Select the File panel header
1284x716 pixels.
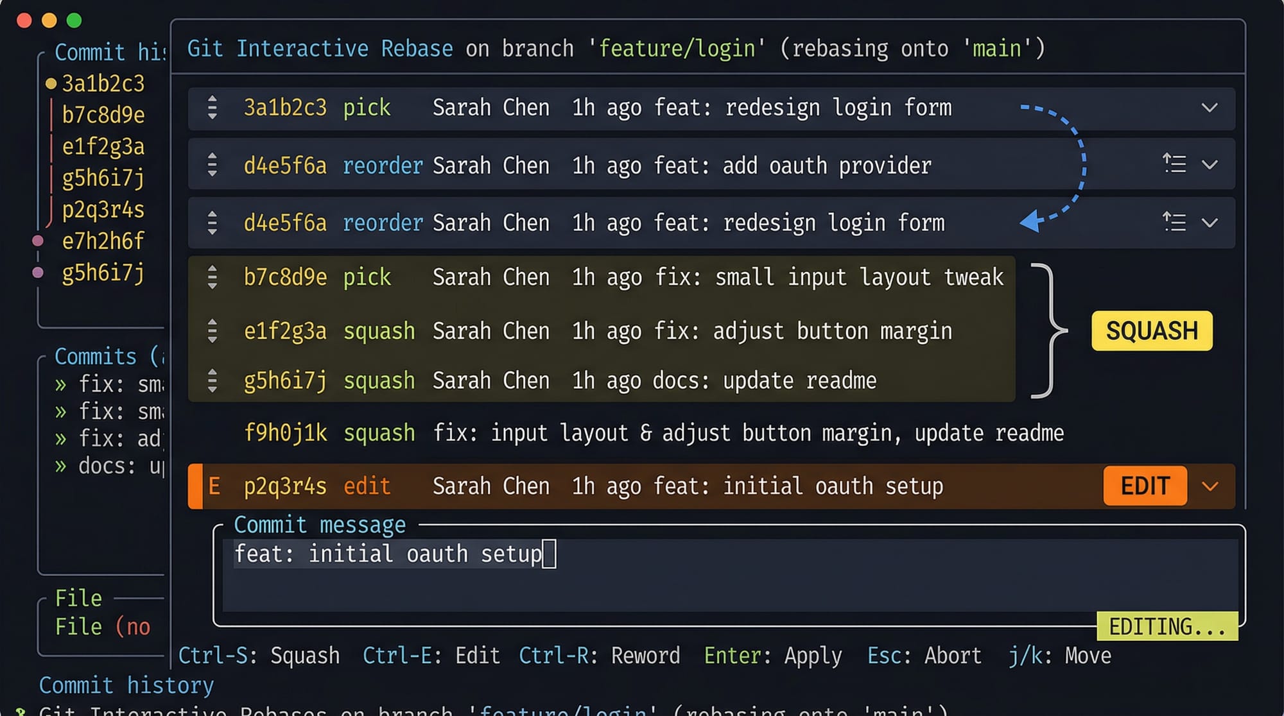(79, 598)
